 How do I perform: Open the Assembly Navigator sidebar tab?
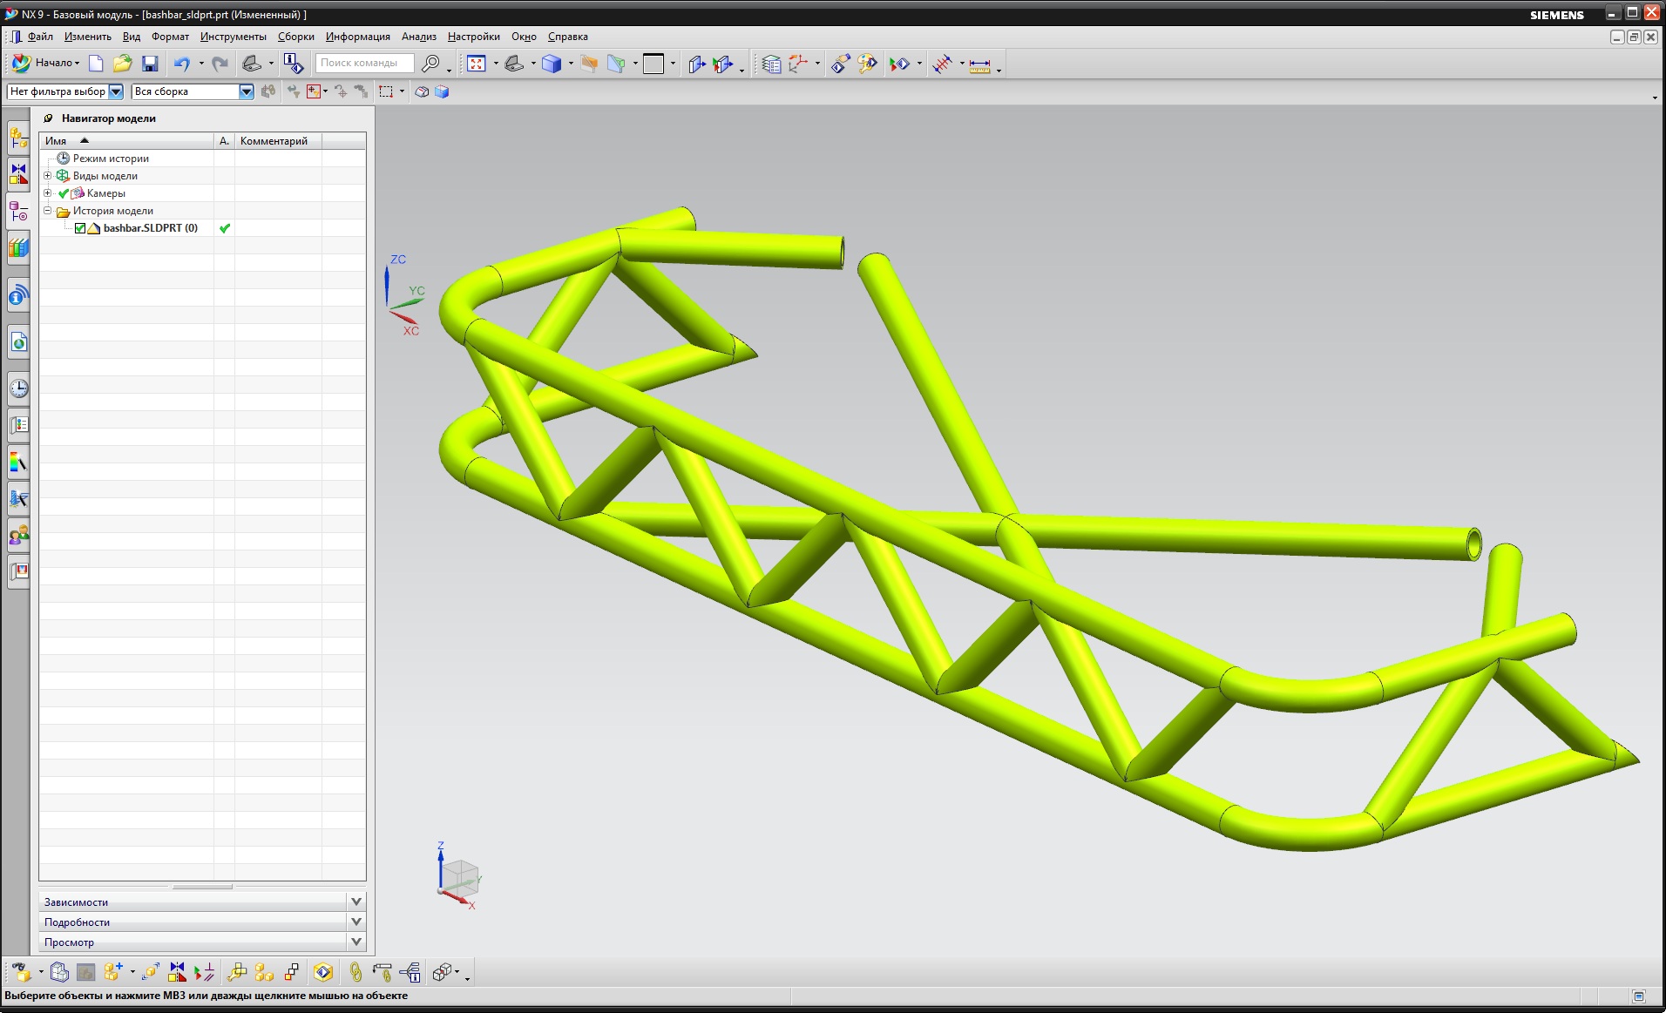18,138
